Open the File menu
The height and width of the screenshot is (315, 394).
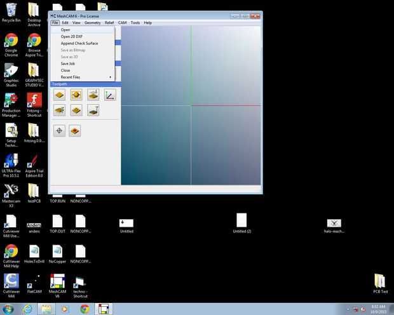click(55, 23)
